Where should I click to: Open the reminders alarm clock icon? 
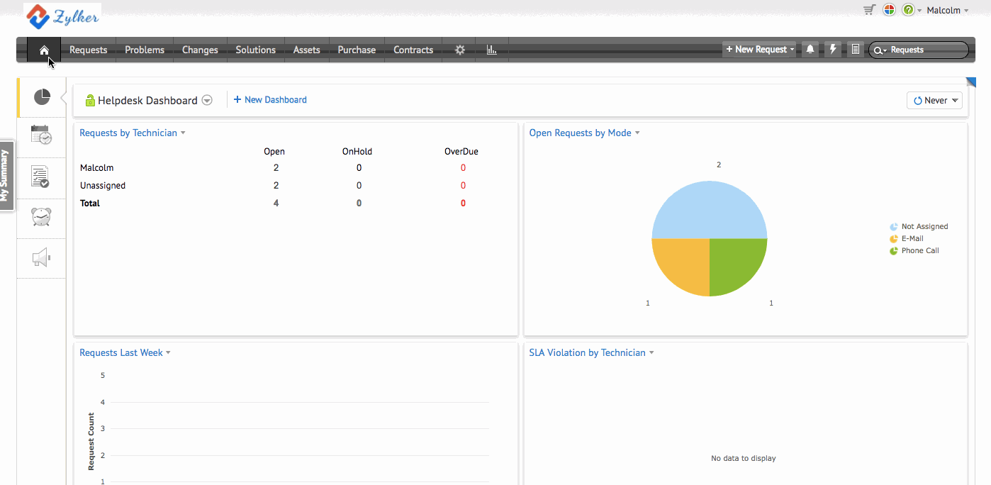tap(41, 217)
